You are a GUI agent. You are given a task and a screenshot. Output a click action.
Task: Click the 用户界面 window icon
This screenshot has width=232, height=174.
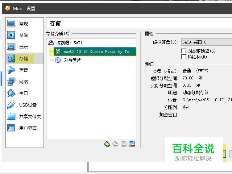point(11,128)
